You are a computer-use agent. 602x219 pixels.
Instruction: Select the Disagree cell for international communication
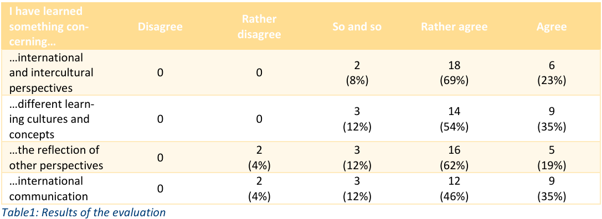(x=159, y=189)
